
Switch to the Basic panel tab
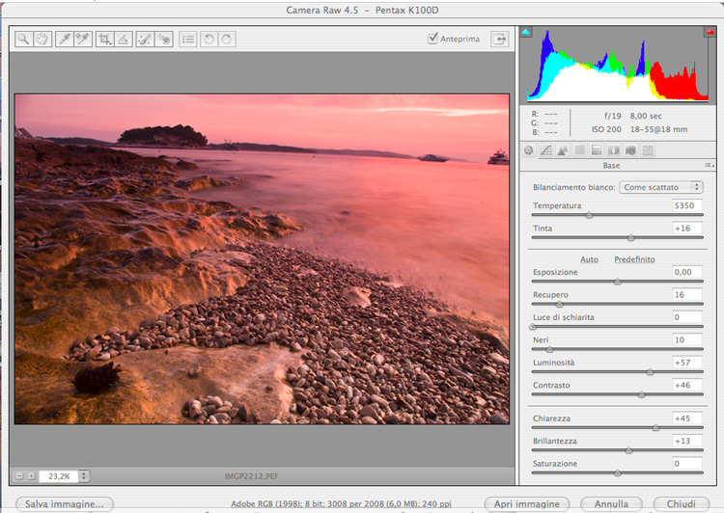coord(529,150)
